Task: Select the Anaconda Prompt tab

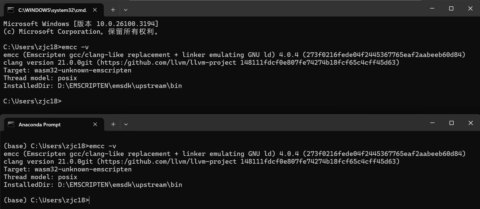Action: tap(40, 125)
